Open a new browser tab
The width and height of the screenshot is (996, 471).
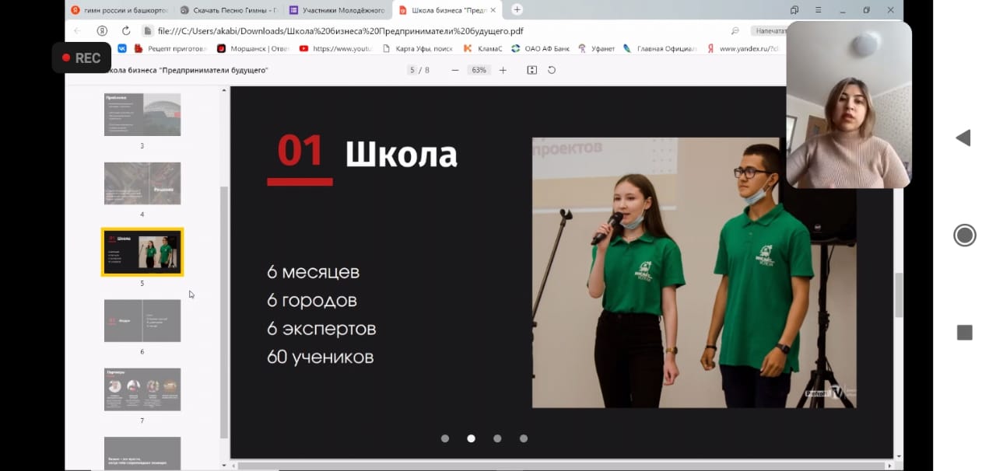517,9
